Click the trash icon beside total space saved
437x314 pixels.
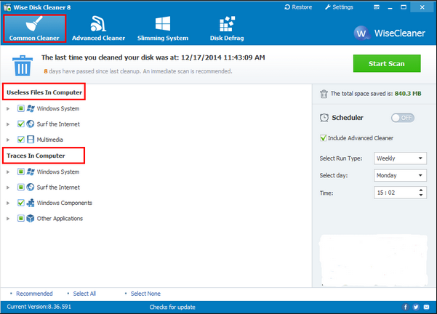click(x=324, y=94)
